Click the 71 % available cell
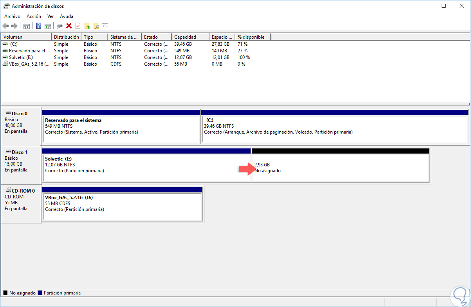Viewport: 471px width, 307px height. tap(242, 44)
